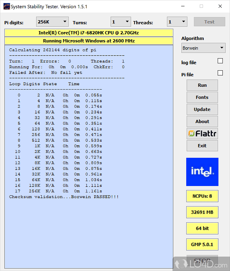Minimize the System Stability Tester window

[x=183, y=6]
